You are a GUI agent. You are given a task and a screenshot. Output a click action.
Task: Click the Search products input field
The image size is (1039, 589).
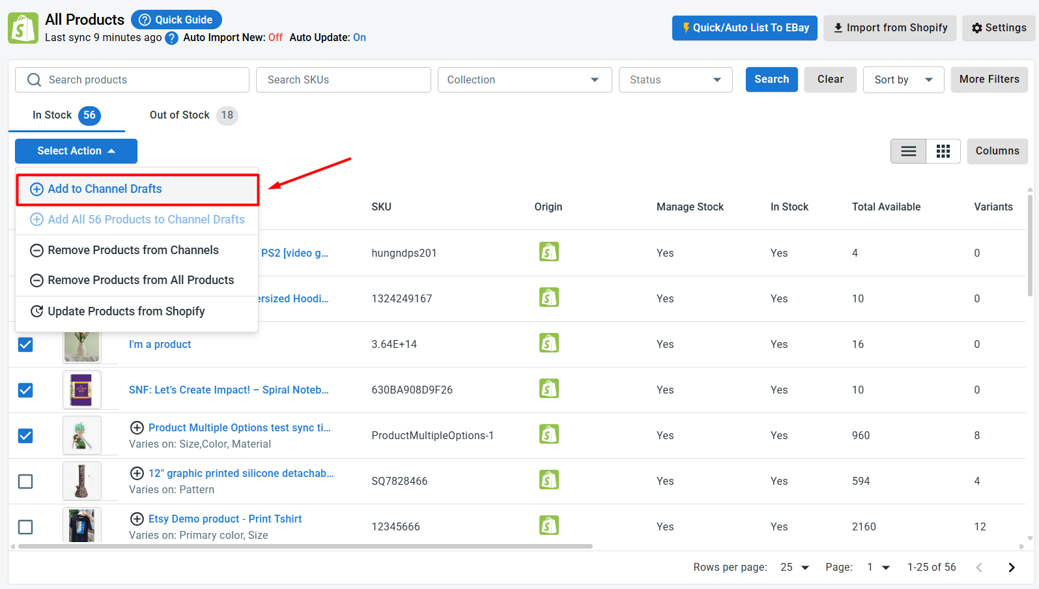(132, 79)
